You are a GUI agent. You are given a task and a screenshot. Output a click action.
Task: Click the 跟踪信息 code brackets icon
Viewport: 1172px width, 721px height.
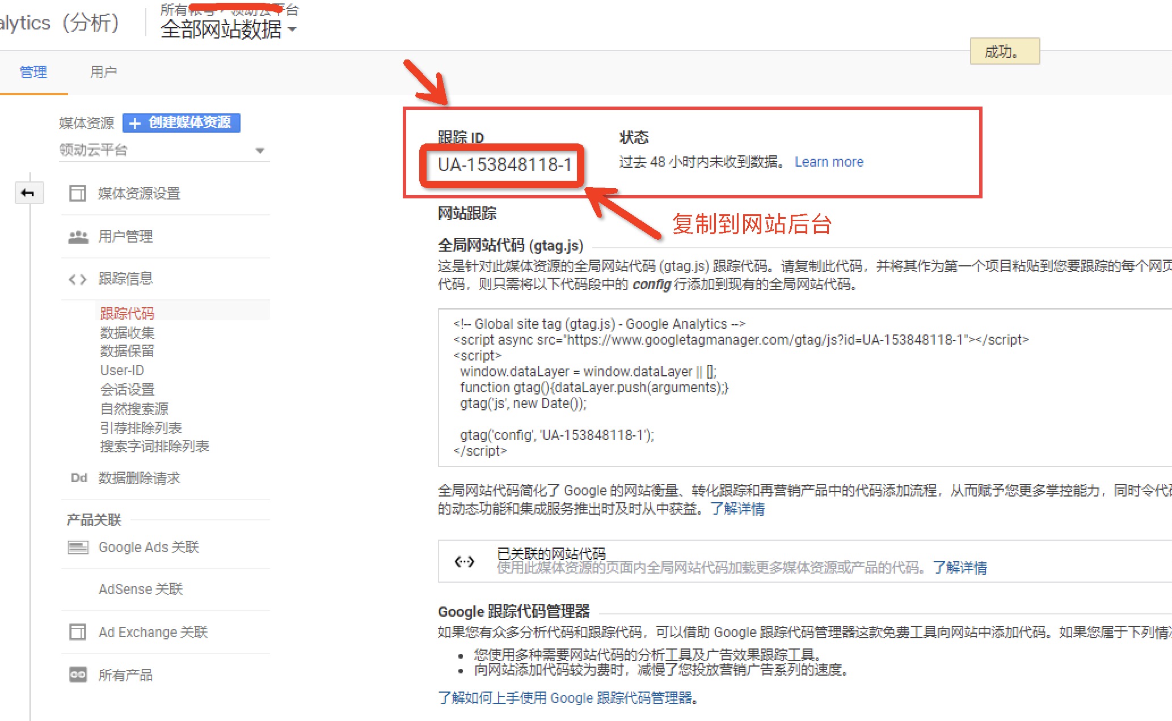click(x=78, y=279)
